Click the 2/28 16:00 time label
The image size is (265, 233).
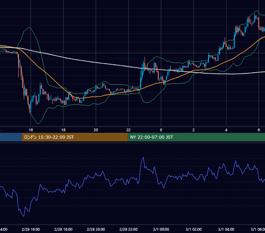click(x=31, y=229)
